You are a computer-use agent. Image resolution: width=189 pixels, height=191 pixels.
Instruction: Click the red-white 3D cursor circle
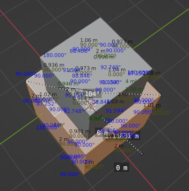(x=91, y=106)
